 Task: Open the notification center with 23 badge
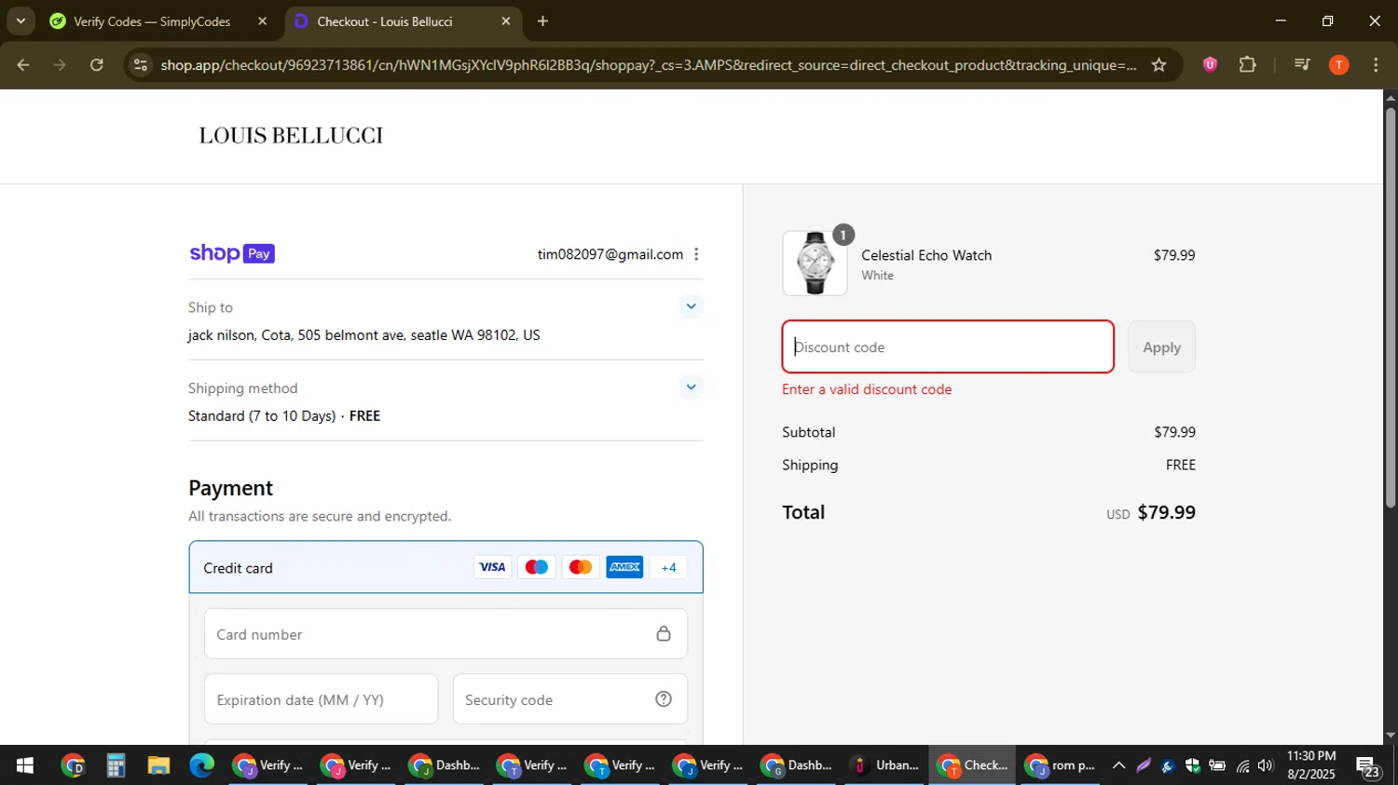pyautogui.click(x=1368, y=767)
